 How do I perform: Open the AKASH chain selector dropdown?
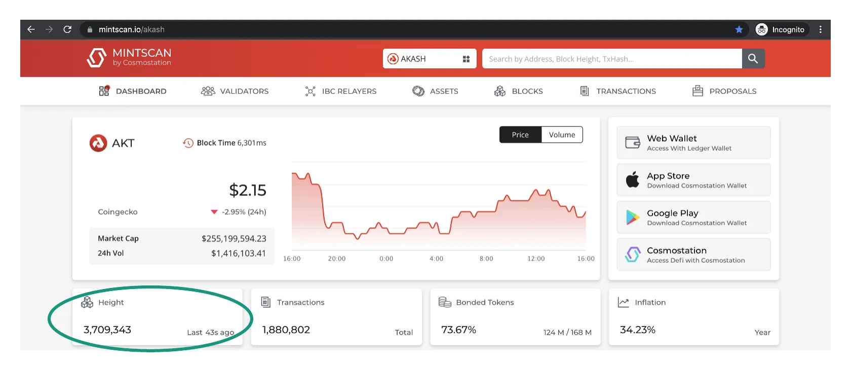(429, 59)
